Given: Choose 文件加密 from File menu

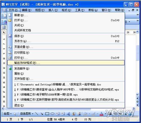Looking at the screenshot, I should click(x=66, y=79).
